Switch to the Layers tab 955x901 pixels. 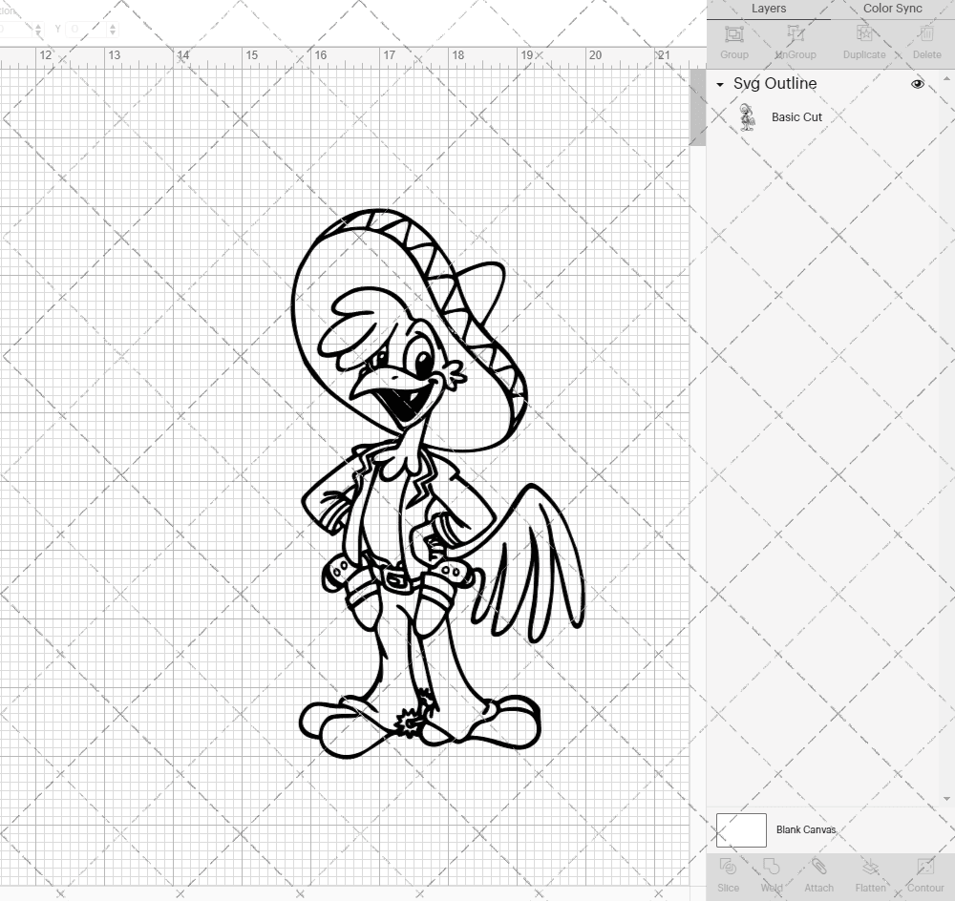(x=769, y=9)
